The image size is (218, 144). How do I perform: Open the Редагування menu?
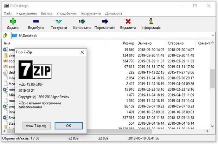(27, 13)
